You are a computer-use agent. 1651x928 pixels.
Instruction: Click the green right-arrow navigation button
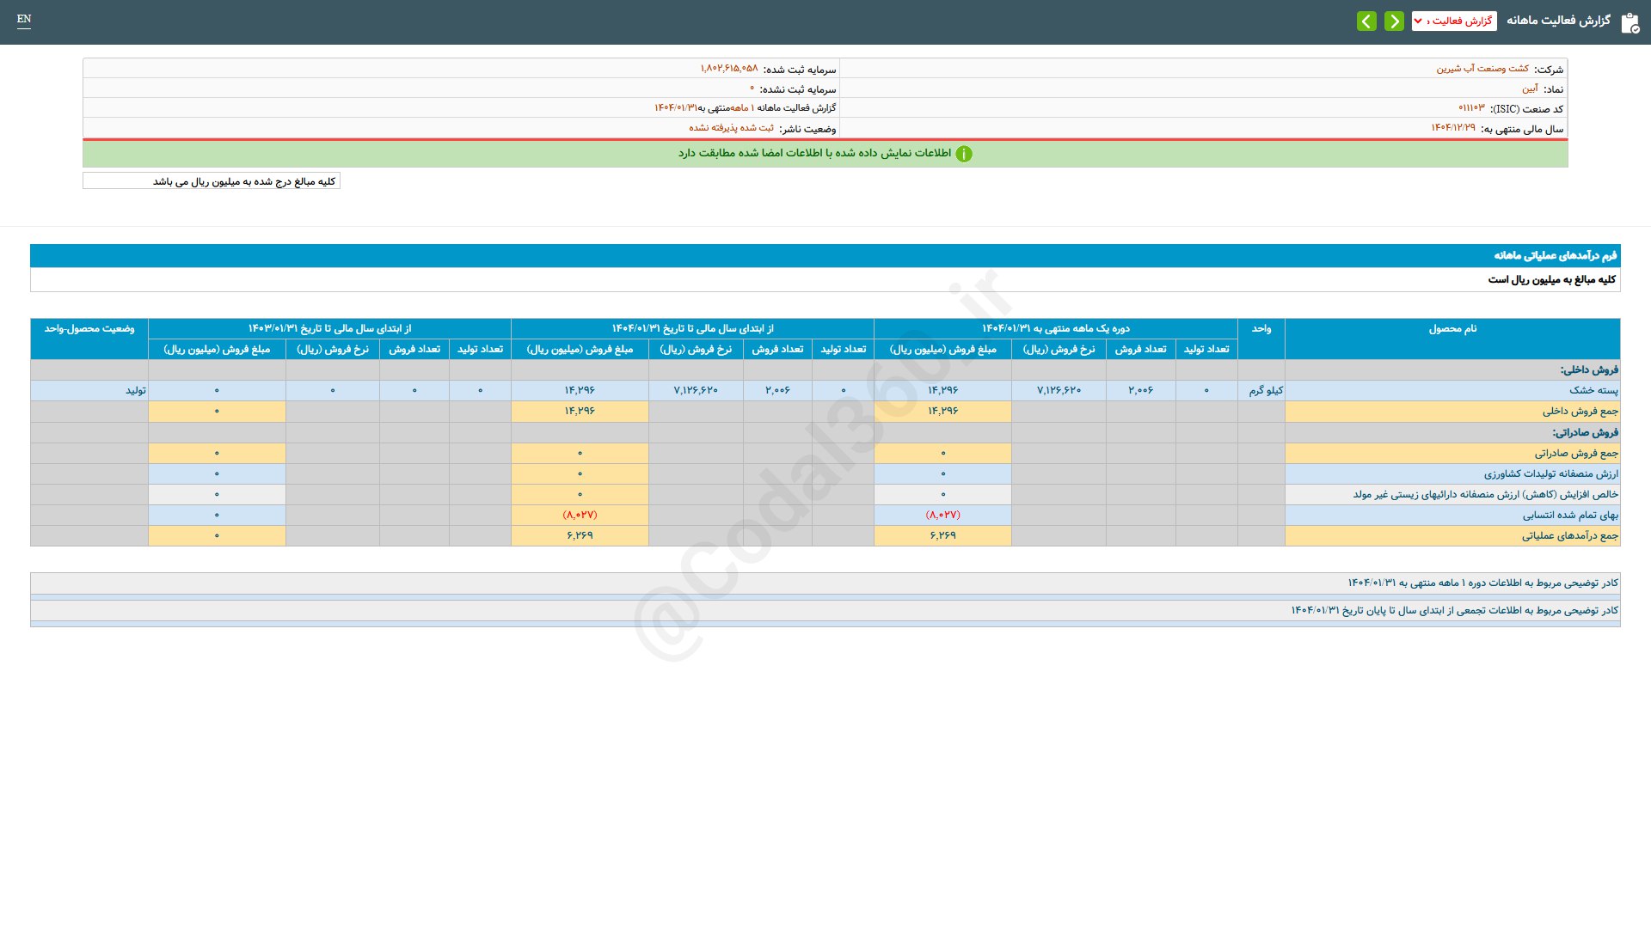coord(1394,21)
